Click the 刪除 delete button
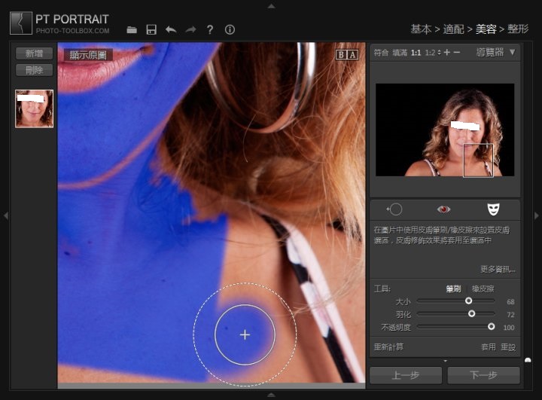The width and height of the screenshot is (542, 400). pyautogui.click(x=34, y=70)
